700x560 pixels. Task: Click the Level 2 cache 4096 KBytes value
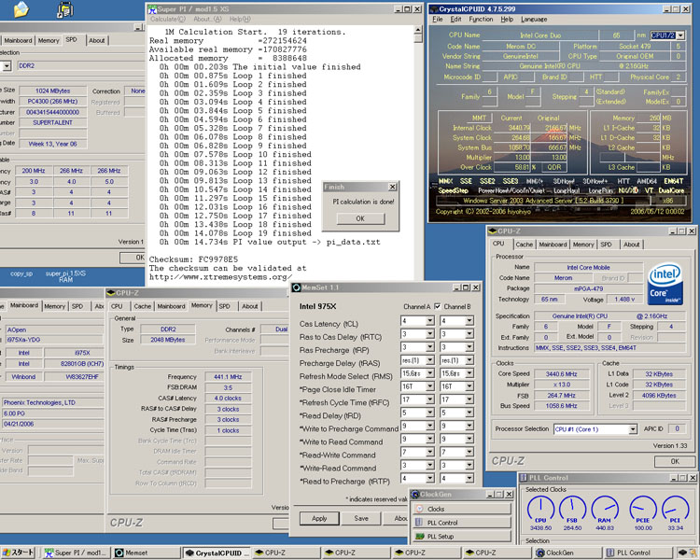659,395
